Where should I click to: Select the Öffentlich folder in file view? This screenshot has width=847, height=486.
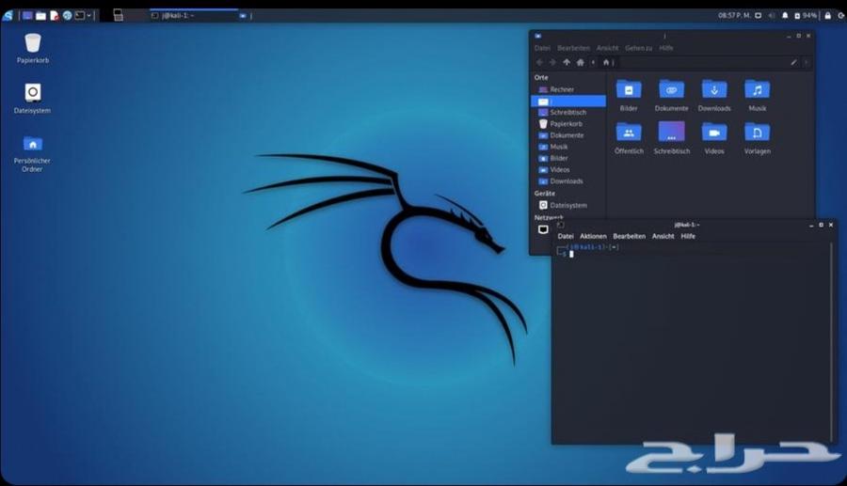pos(629,138)
